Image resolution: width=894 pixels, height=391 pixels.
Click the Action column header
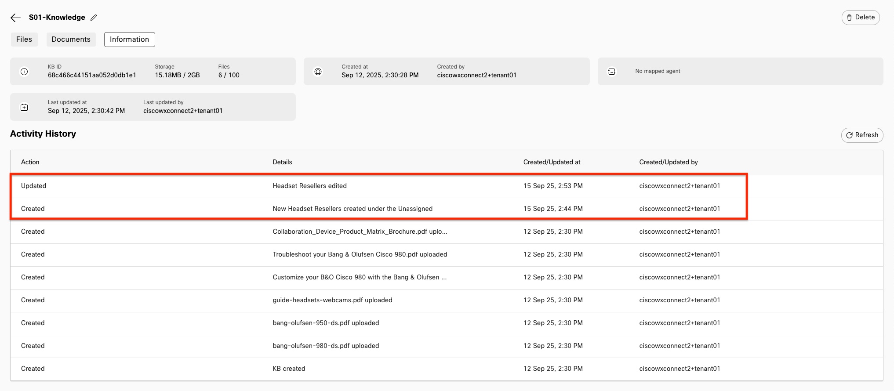tap(30, 162)
